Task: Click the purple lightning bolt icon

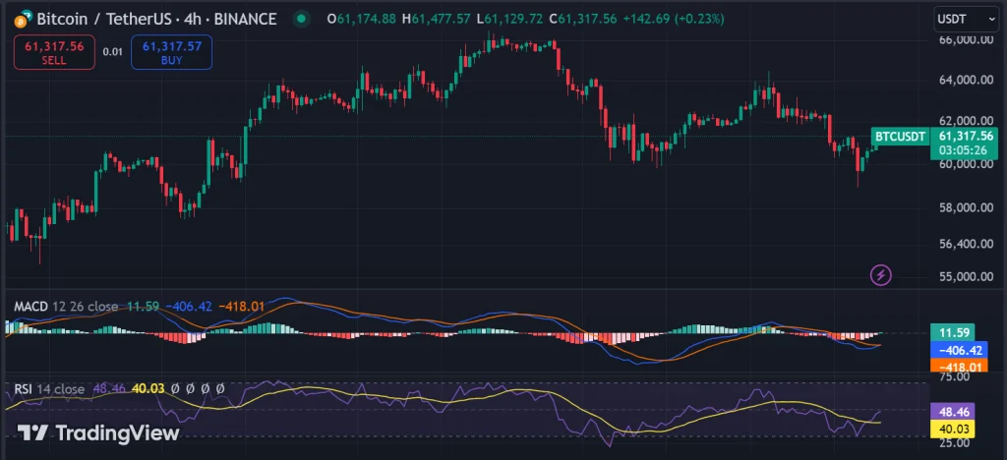Action: 882,274
